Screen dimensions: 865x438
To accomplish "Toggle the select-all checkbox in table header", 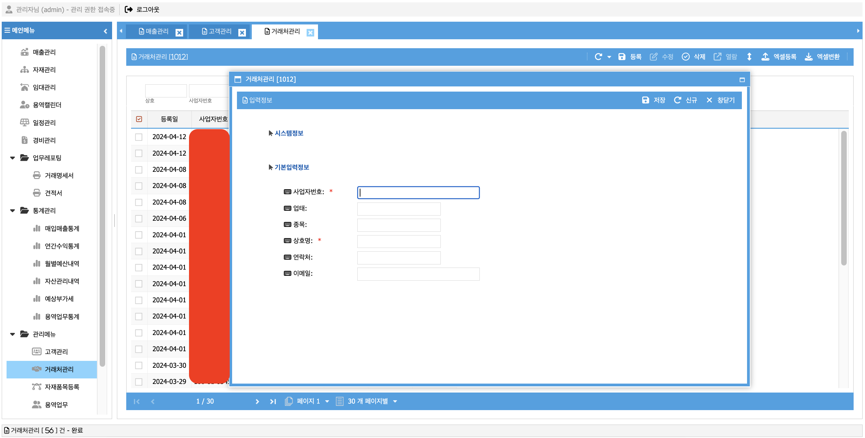I will pos(139,119).
